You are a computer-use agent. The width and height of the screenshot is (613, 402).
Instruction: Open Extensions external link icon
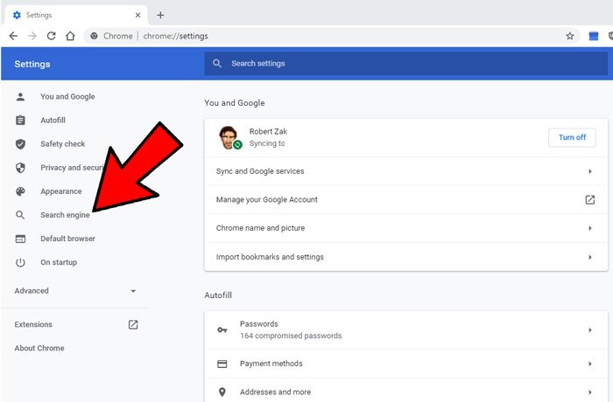pos(133,324)
